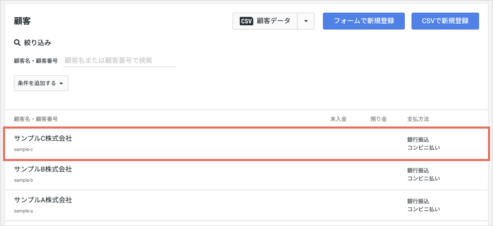Click the 絞り込み filter heading
This screenshot has width=493, height=226.
pos(38,43)
